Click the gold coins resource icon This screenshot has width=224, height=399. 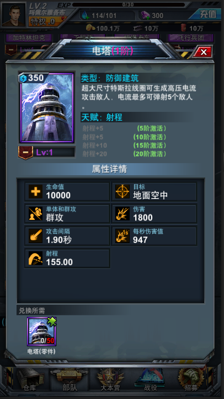[x=90, y=28]
